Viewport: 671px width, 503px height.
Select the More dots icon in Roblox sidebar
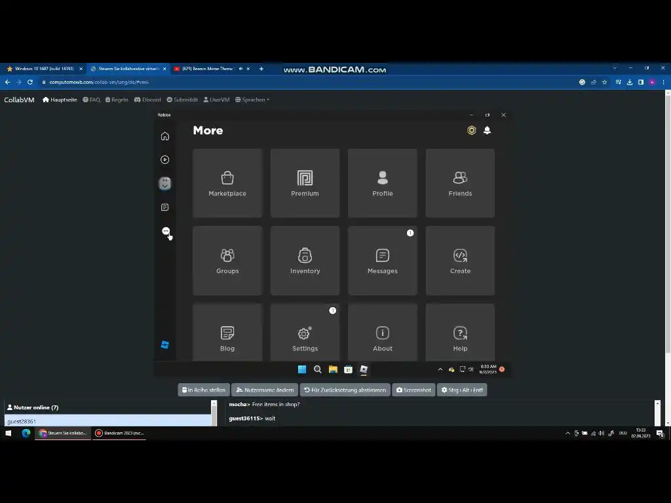(166, 231)
